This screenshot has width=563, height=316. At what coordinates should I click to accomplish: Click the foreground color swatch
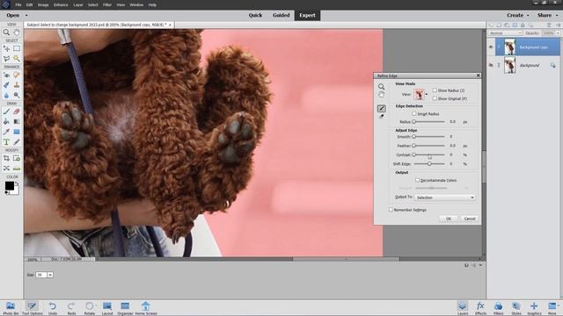(10, 185)
